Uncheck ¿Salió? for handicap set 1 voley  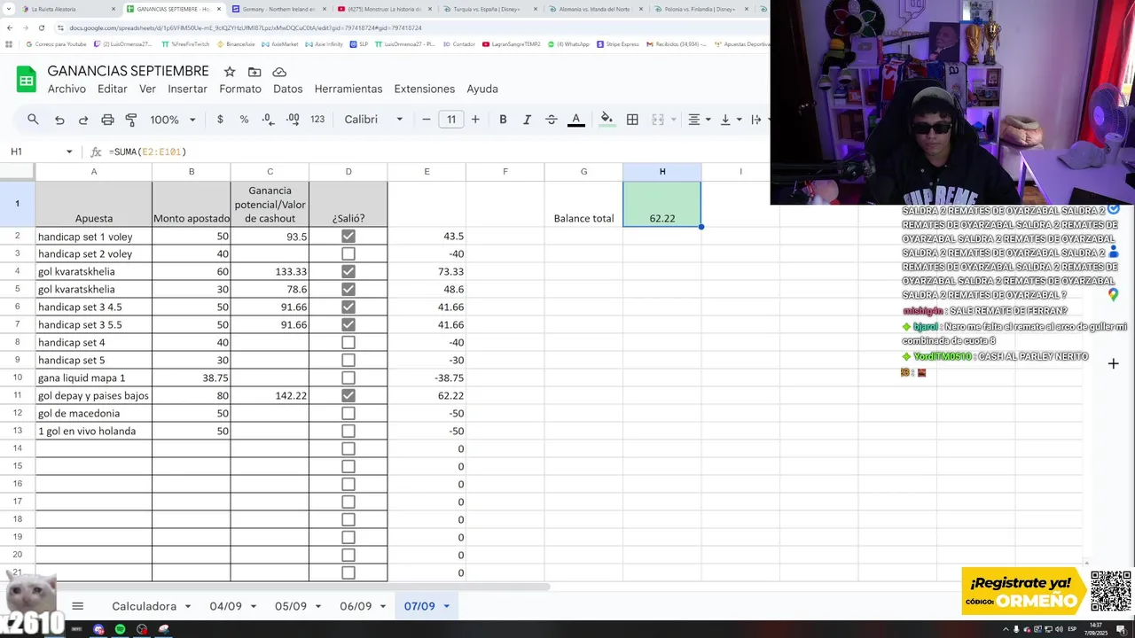348,236
